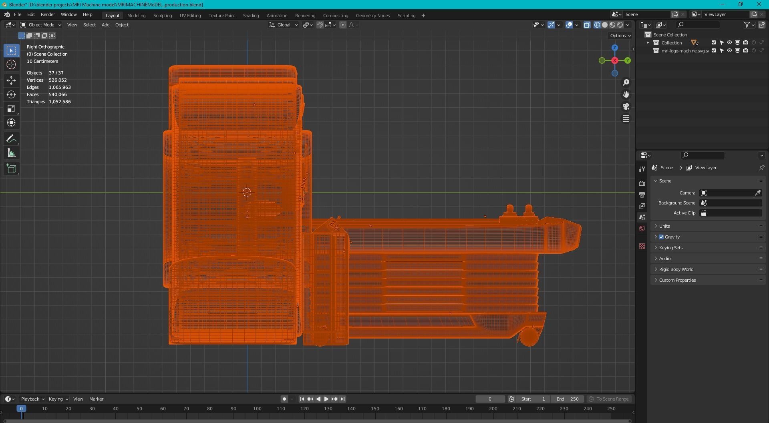Image resolution: width=769 pixels, height=423 pixels.
Task: Open the World properties tab
Action: pyautogui.click(x=642, y=229)
